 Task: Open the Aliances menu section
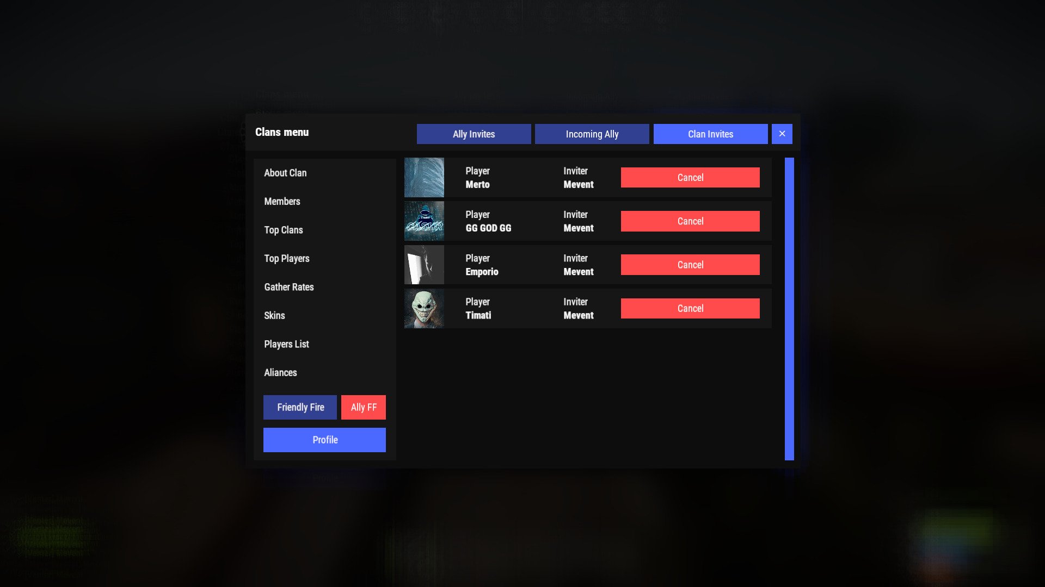[x=280, y=372]
